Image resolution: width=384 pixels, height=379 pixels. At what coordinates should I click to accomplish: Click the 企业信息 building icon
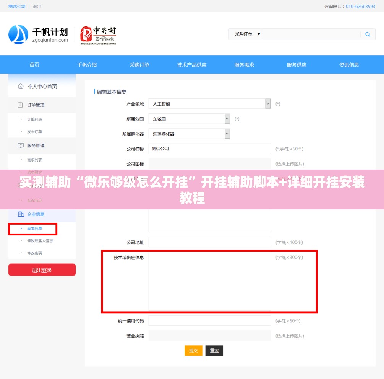point(21,214)
